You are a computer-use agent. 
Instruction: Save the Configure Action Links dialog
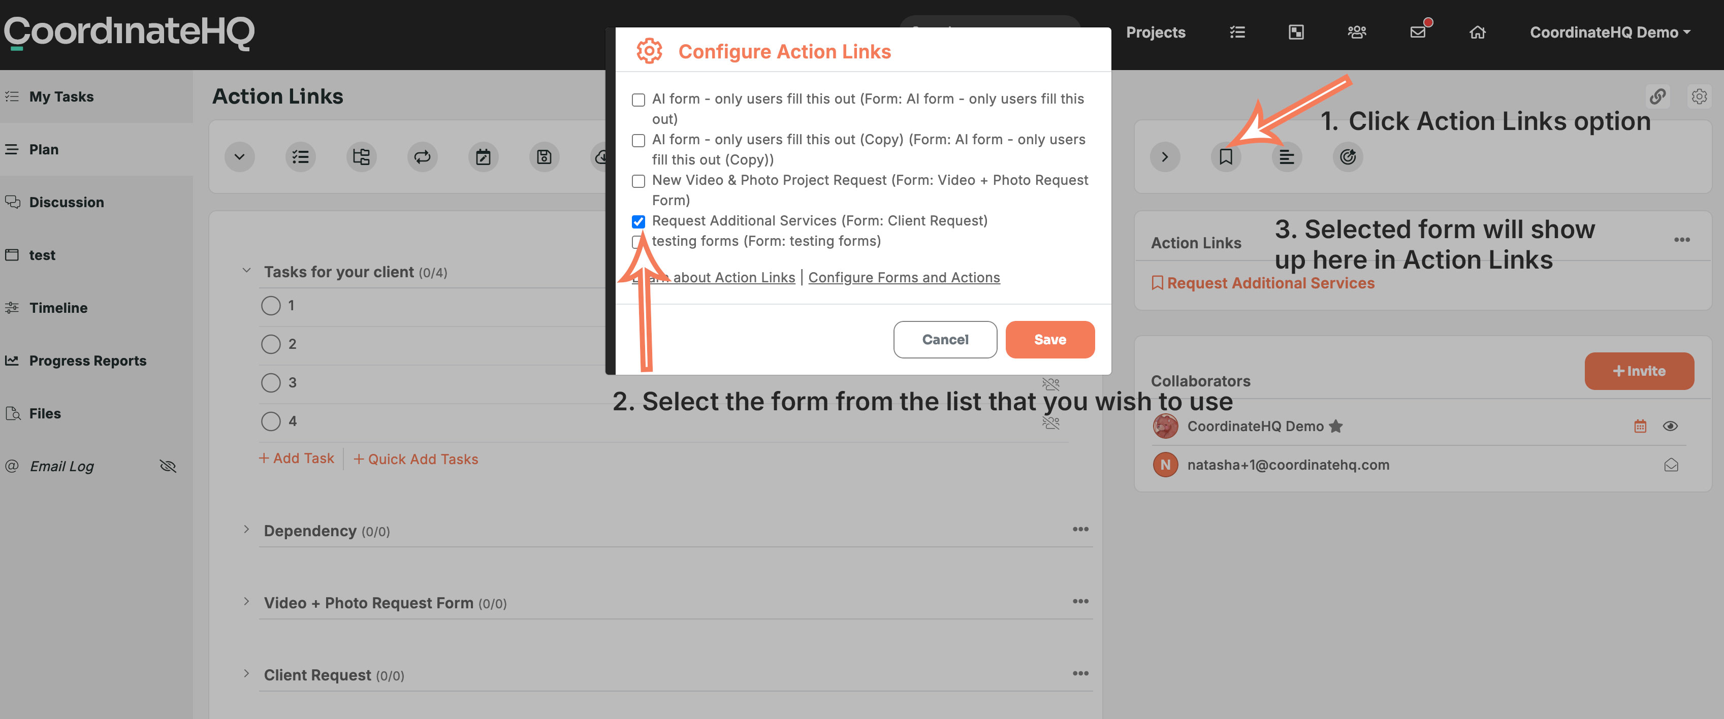pyautogui.click(x=1050, y=340)
